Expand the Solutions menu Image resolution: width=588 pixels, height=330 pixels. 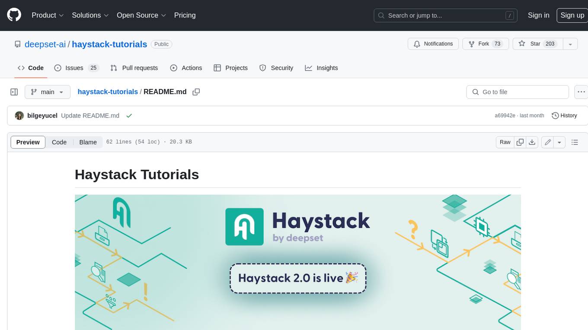(x=90, y=15)
